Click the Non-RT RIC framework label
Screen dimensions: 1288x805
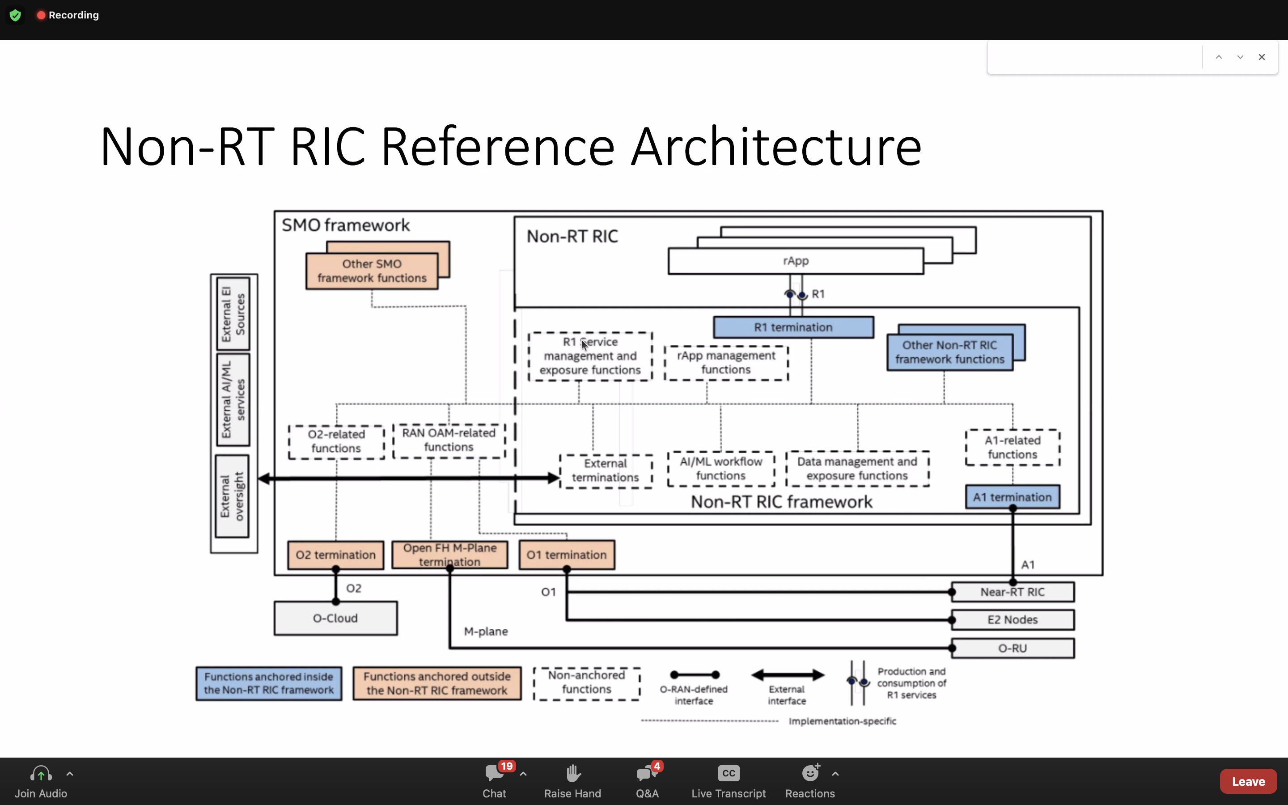[x=781, y=501]
